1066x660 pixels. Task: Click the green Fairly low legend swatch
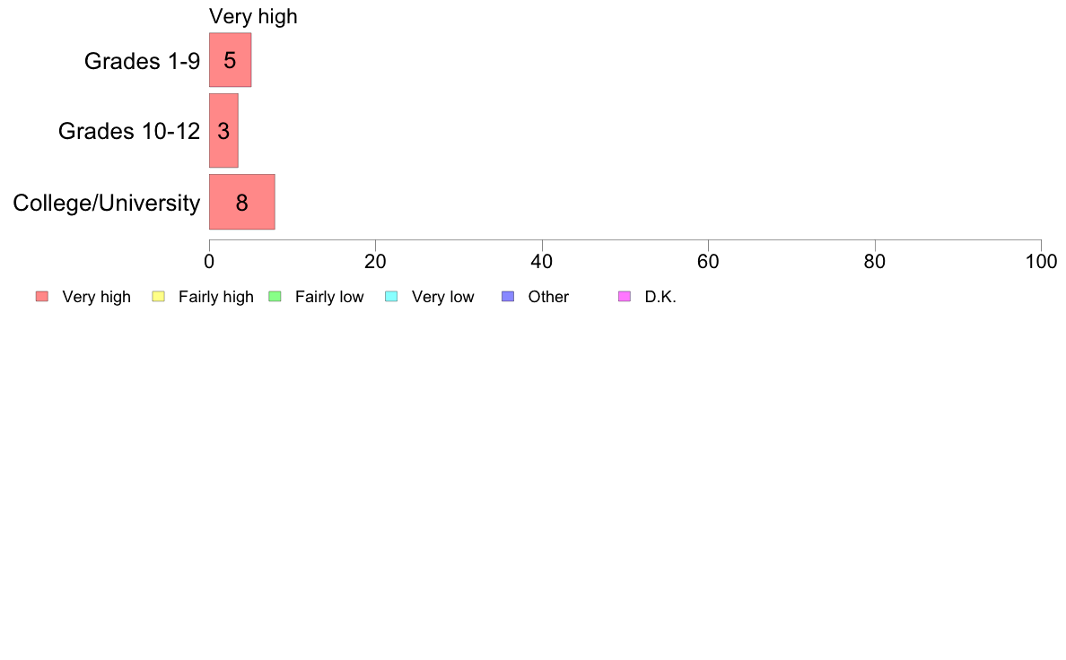coord(275,296)
